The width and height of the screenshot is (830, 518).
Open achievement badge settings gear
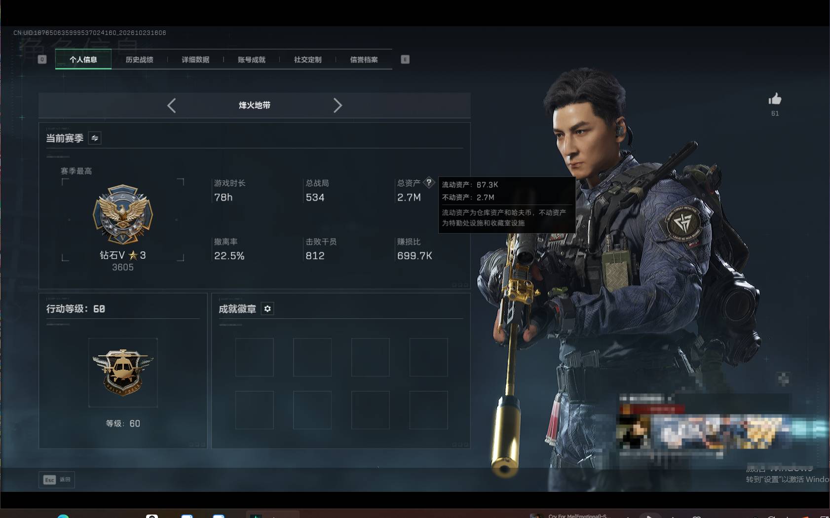click(267, 309)
